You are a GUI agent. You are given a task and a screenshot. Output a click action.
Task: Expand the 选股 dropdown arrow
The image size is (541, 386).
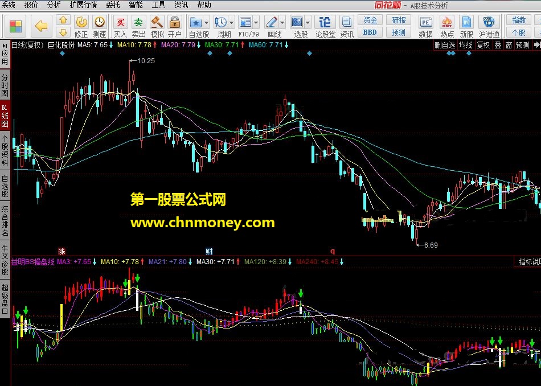(x=308, y=23)
